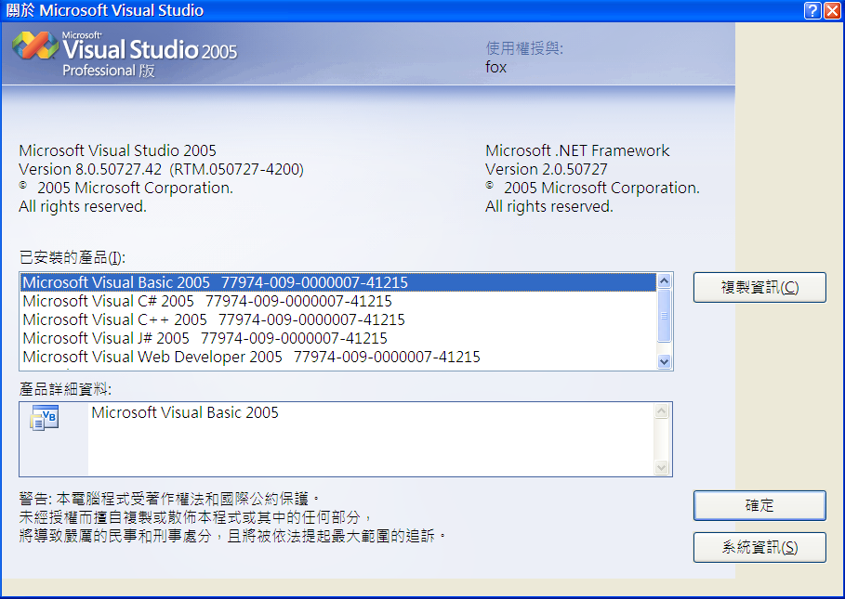
Task: Click .NET Framework Version 2.0.50727 text
Action: point(546,170)
